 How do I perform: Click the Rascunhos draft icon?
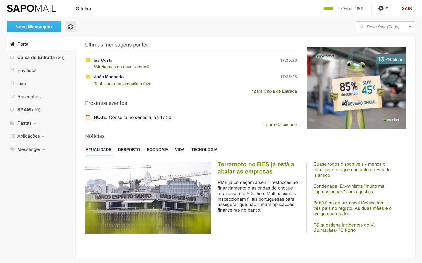pos(12,97)
